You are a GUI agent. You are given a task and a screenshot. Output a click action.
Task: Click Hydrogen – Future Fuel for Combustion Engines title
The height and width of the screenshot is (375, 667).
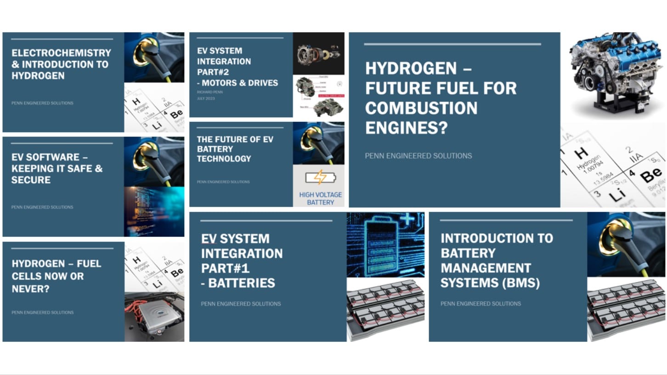point(440,98)
